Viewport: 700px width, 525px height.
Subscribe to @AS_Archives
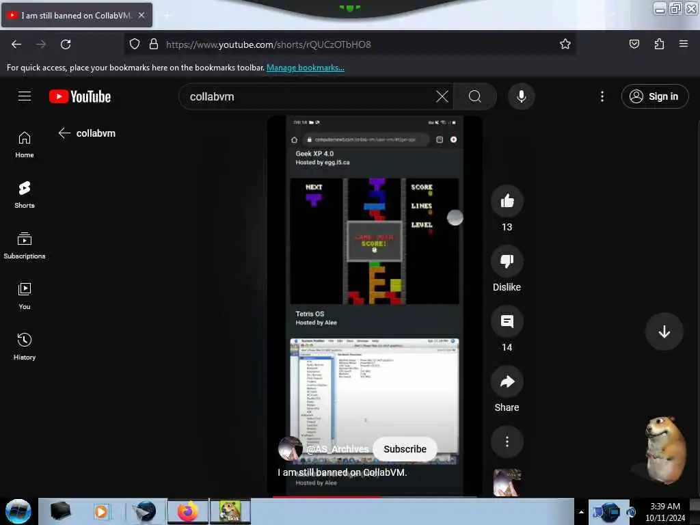point(405,449)
